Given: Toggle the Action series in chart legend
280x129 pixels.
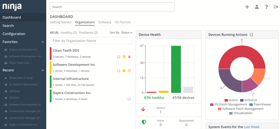Looking at the screenshot, I should tap(231, 100).
